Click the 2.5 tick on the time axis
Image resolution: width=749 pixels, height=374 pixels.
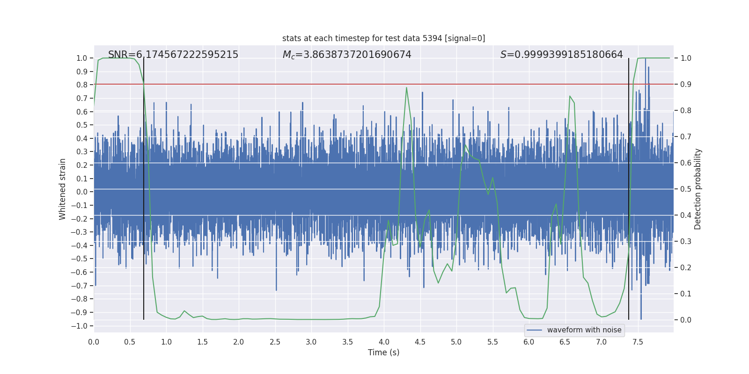275,342
